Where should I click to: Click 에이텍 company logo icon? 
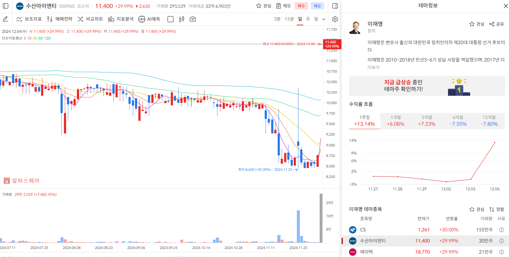pyautogui.click(x=353, y=252)
